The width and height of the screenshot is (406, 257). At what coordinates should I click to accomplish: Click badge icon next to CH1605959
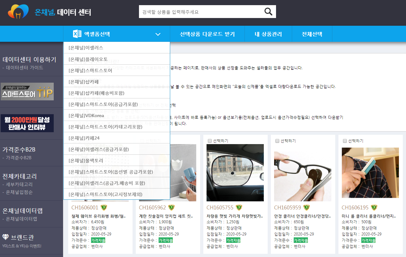(306, 207)
